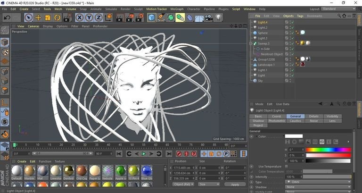Switch to Model mode in the left palette

(5, 42)
